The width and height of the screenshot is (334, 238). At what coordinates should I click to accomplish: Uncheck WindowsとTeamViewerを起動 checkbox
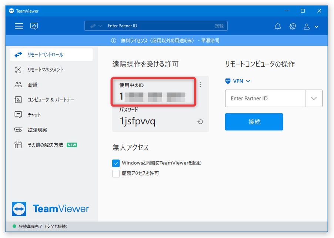coord(116,163)
